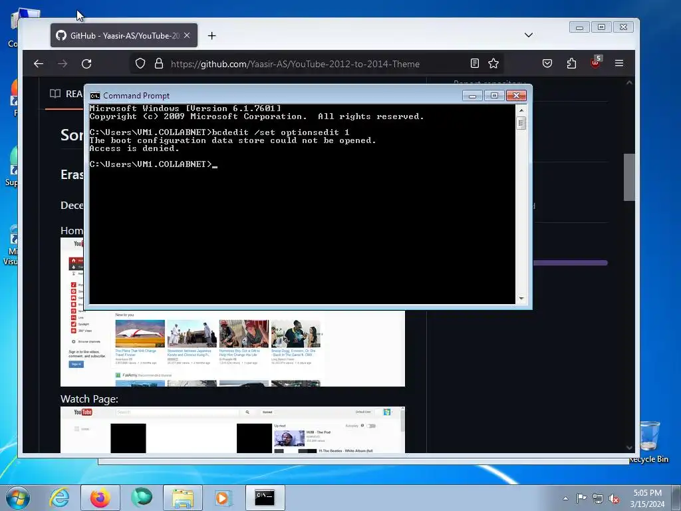
Task: Open the GitHub README tab
Action: click(x=66, y=94)
